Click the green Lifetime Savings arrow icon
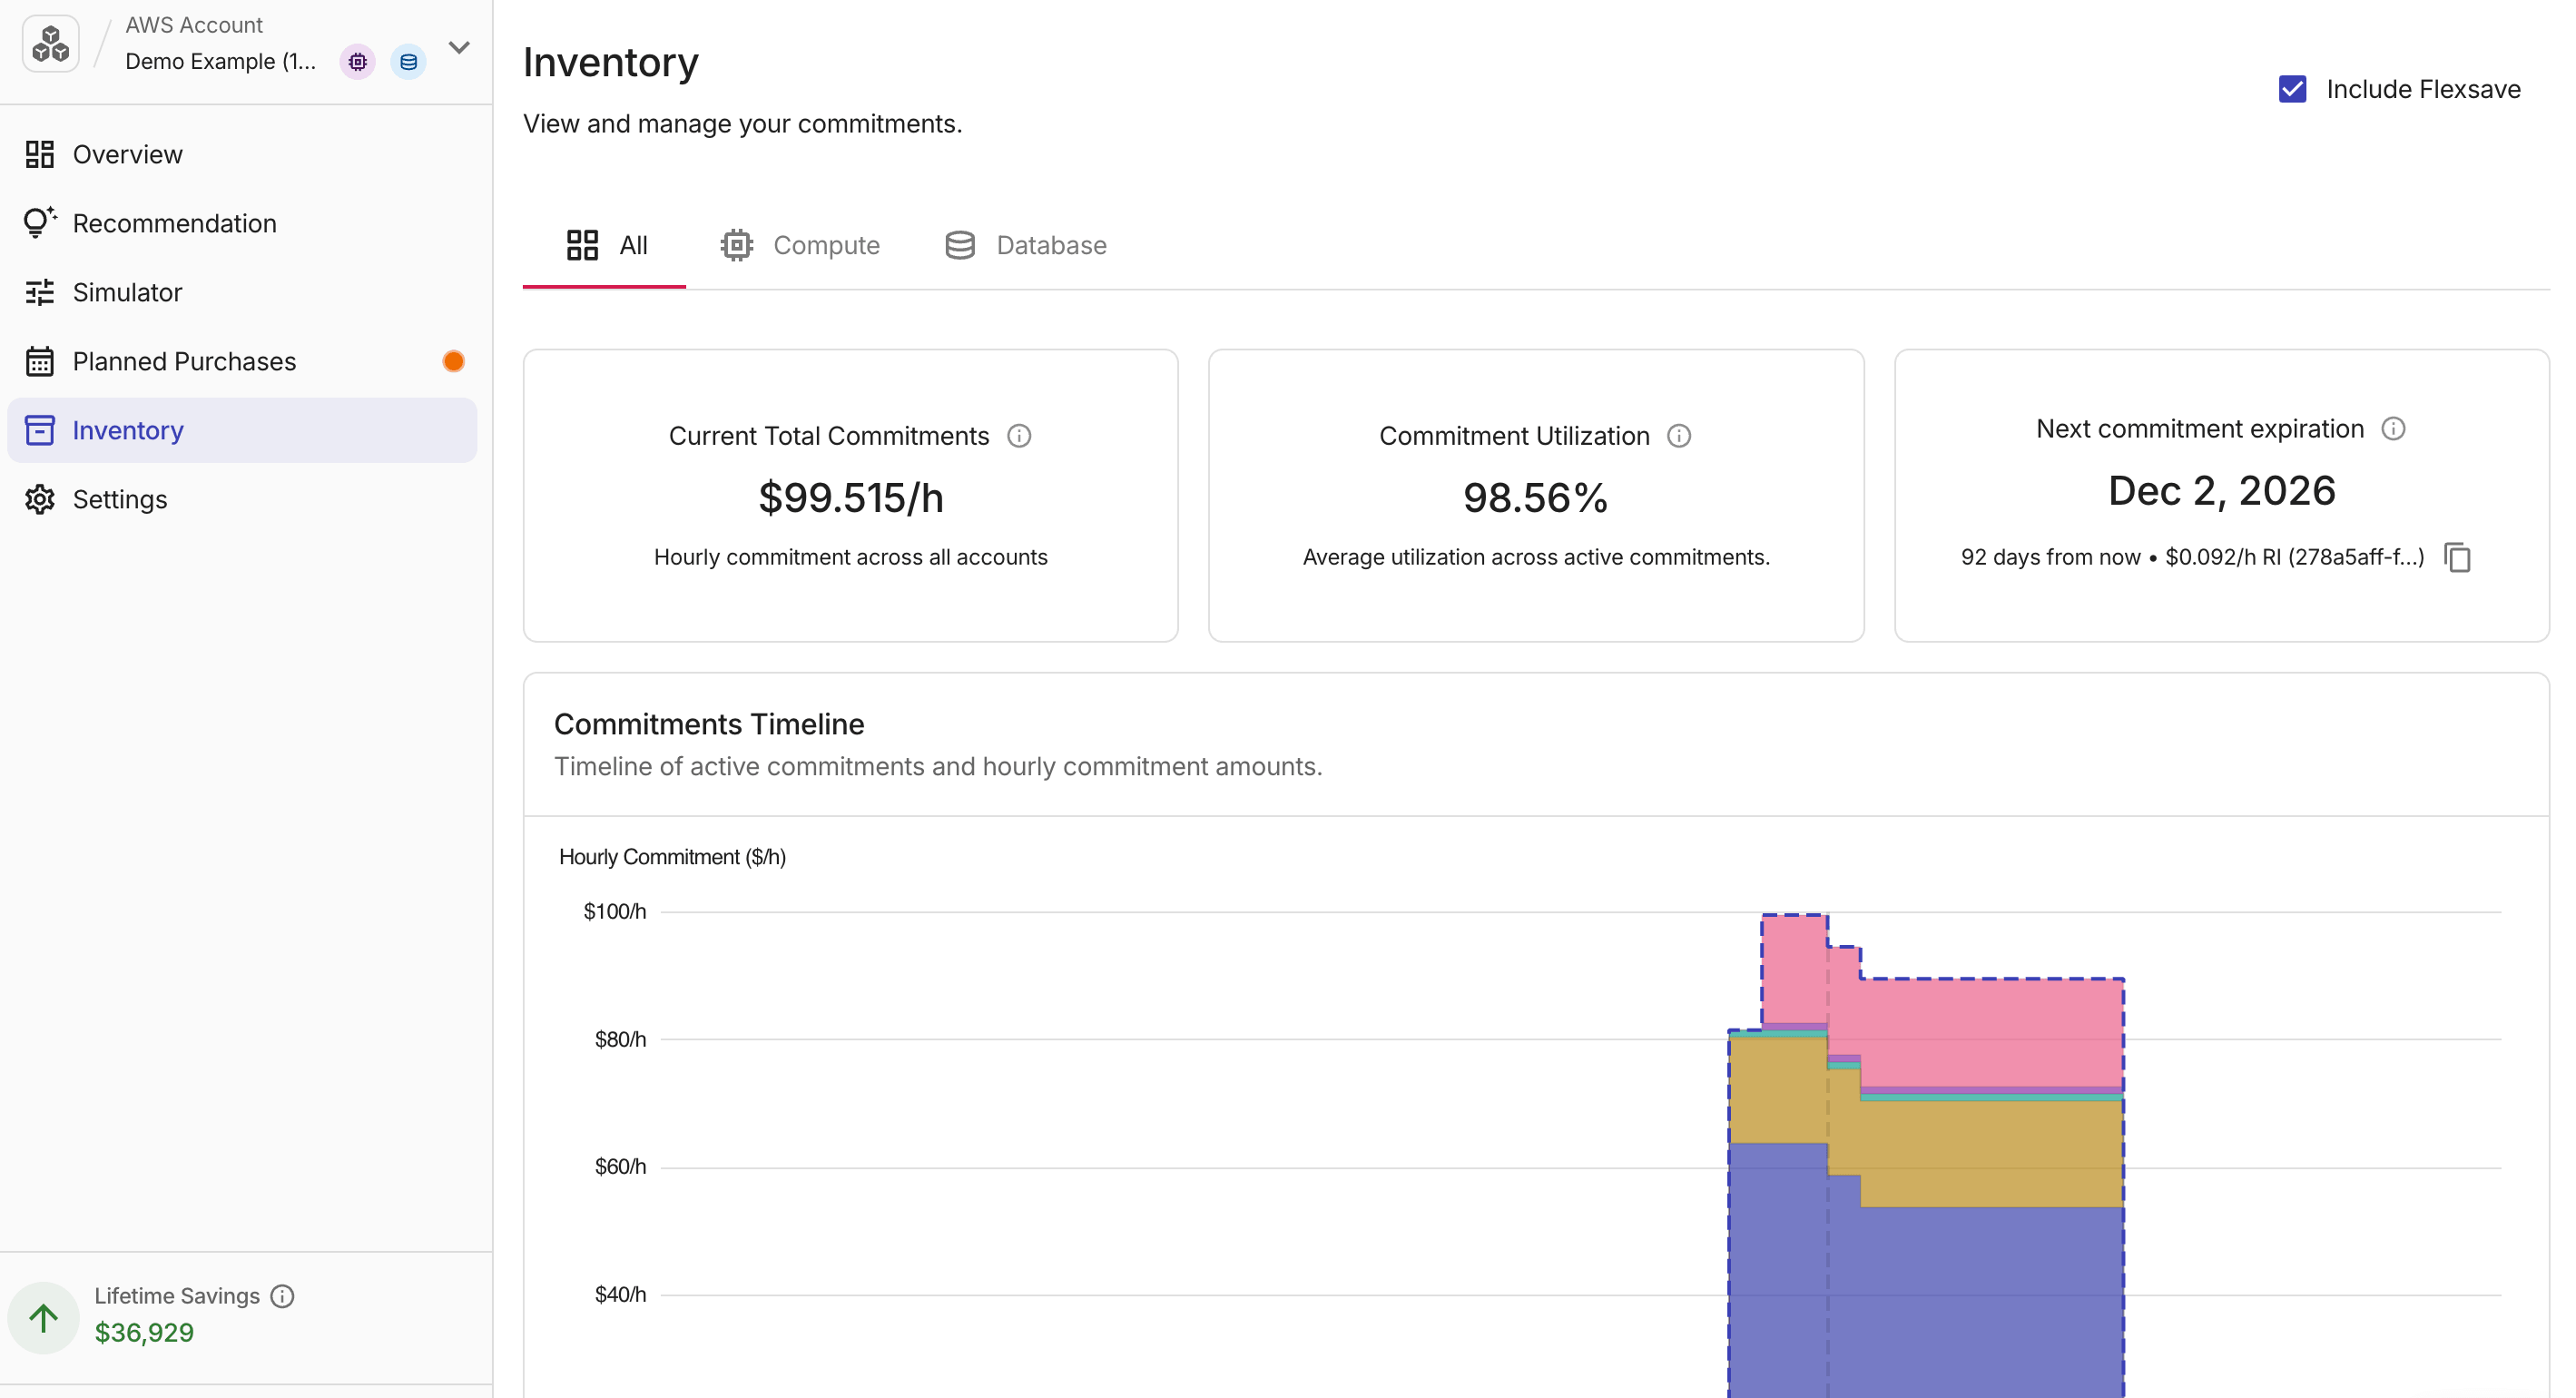 [43, 1318]
